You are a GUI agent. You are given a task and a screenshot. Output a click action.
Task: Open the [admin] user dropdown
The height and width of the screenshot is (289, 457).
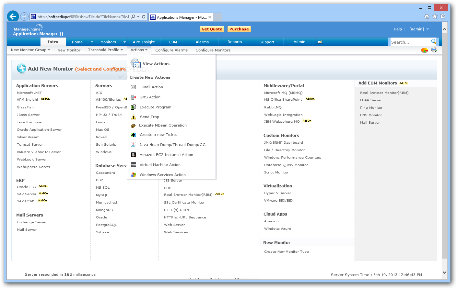pos(419,29)
